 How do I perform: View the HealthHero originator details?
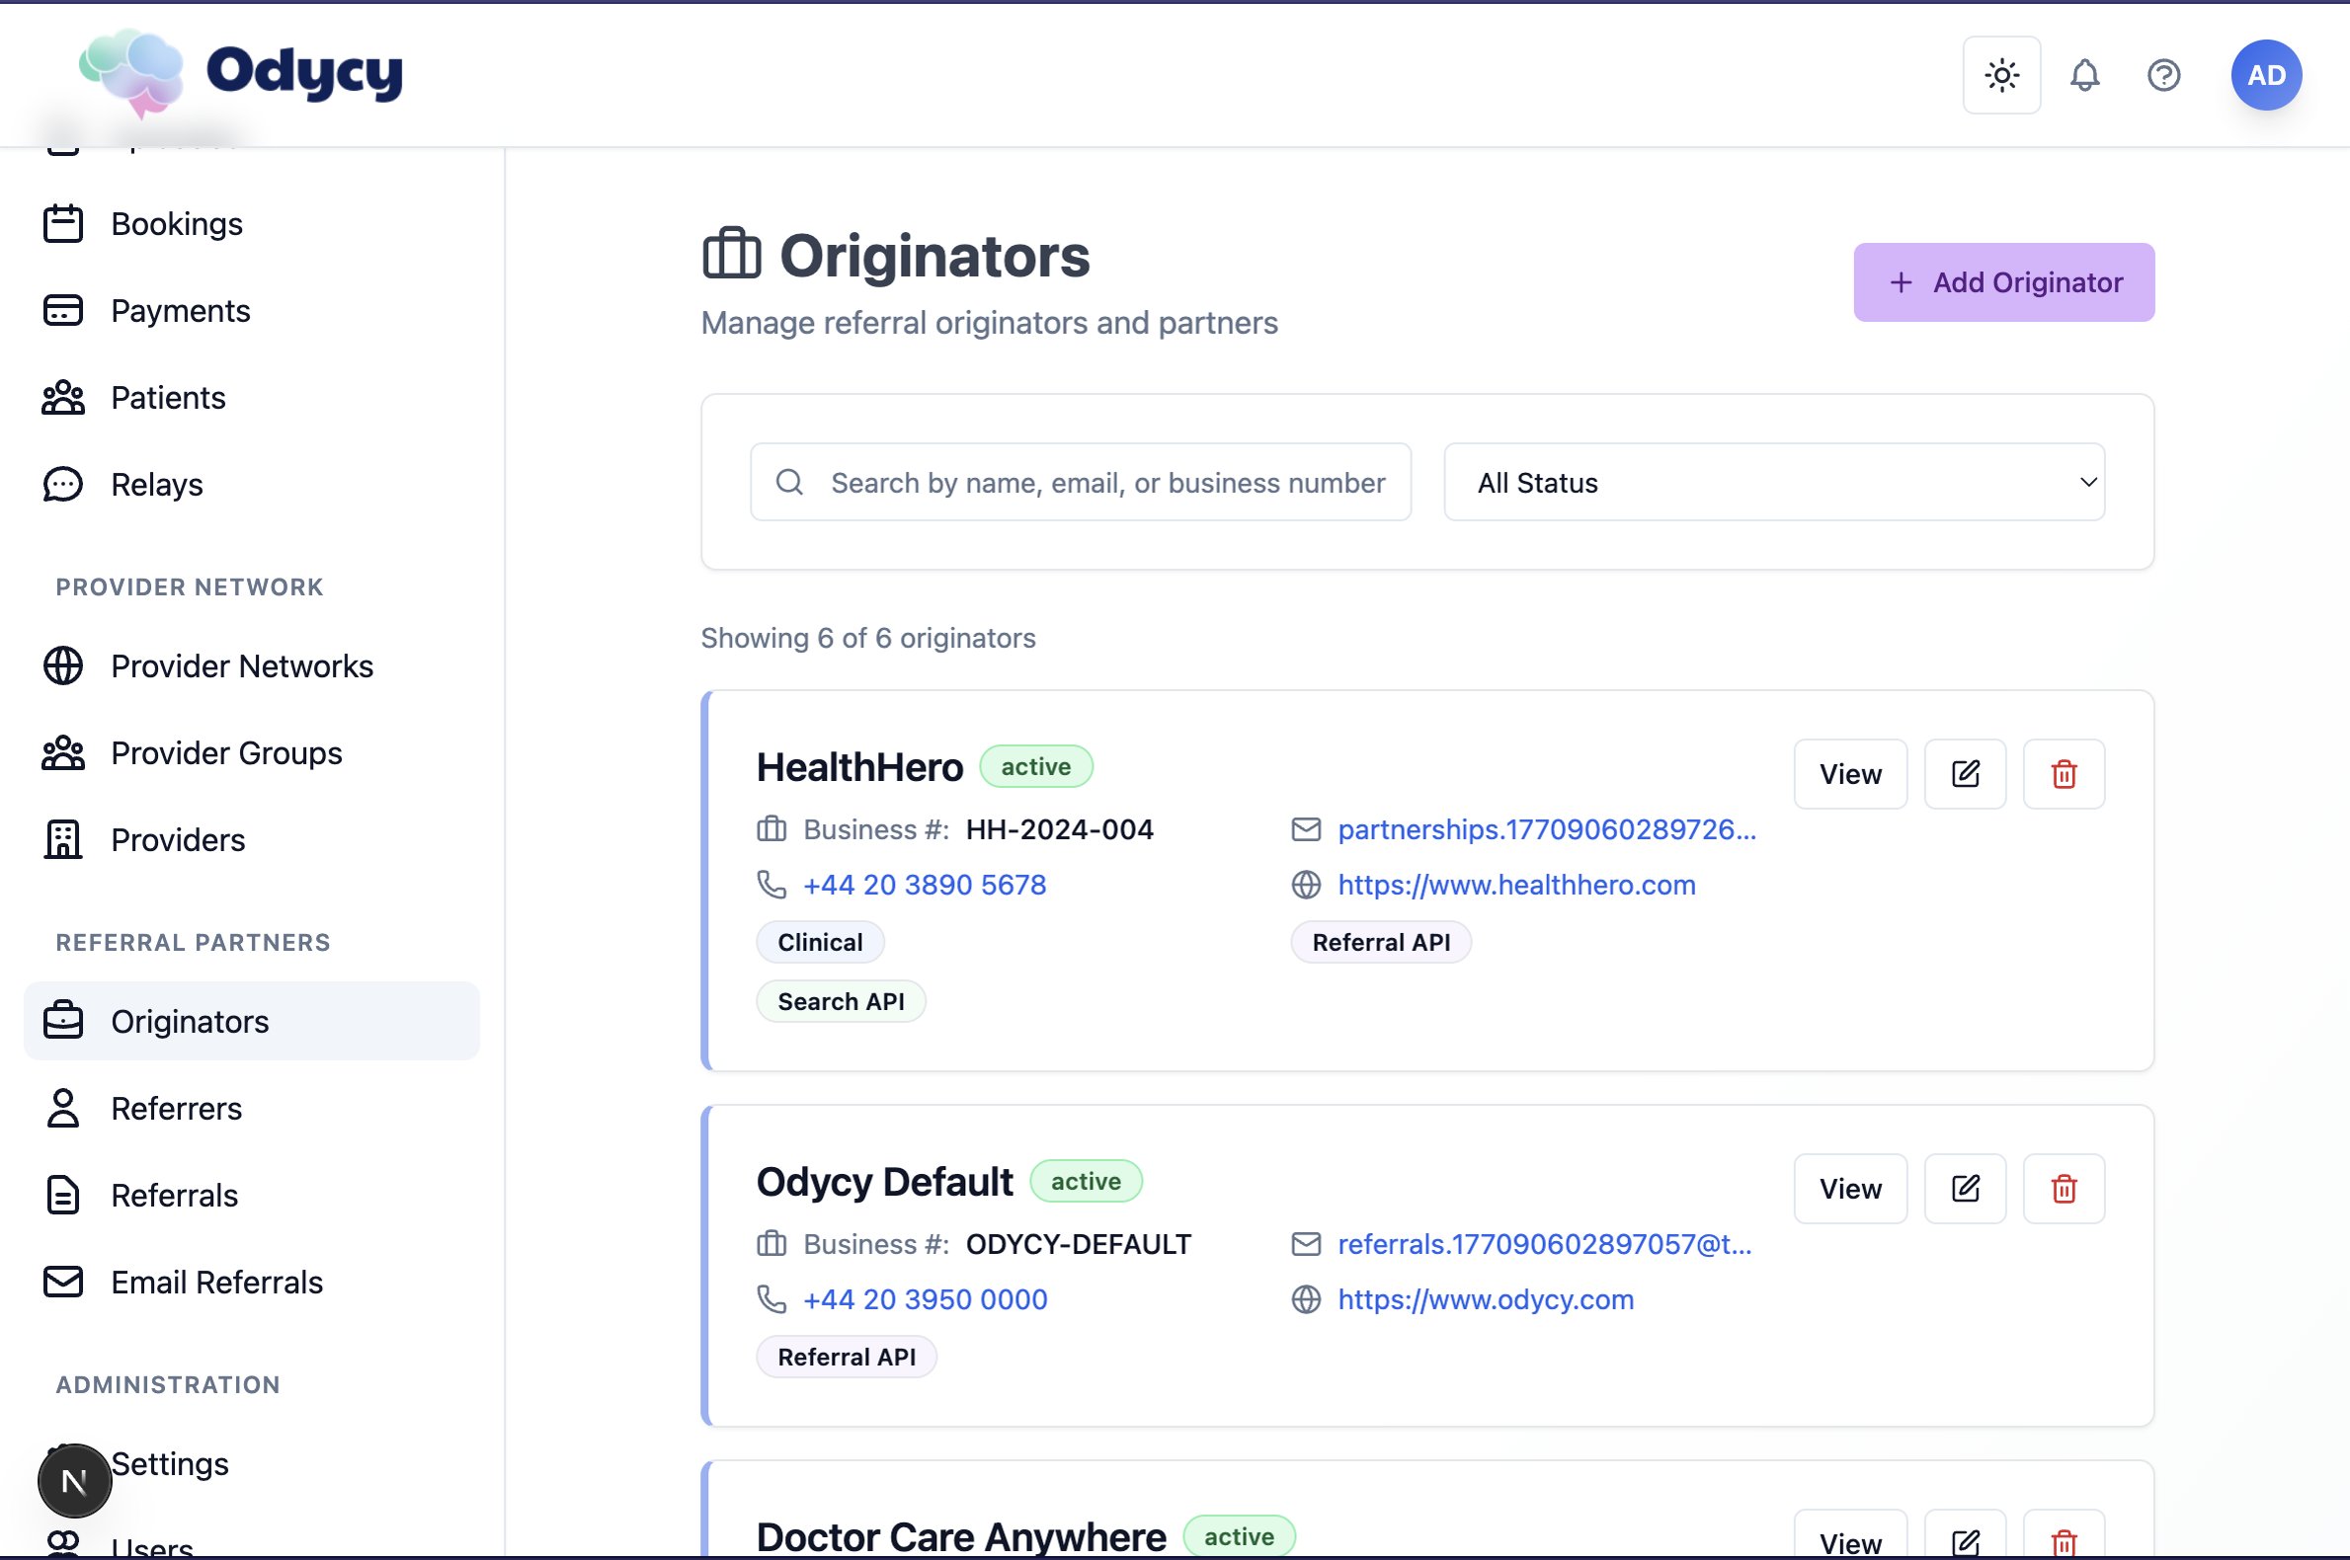click(1849, 774)
